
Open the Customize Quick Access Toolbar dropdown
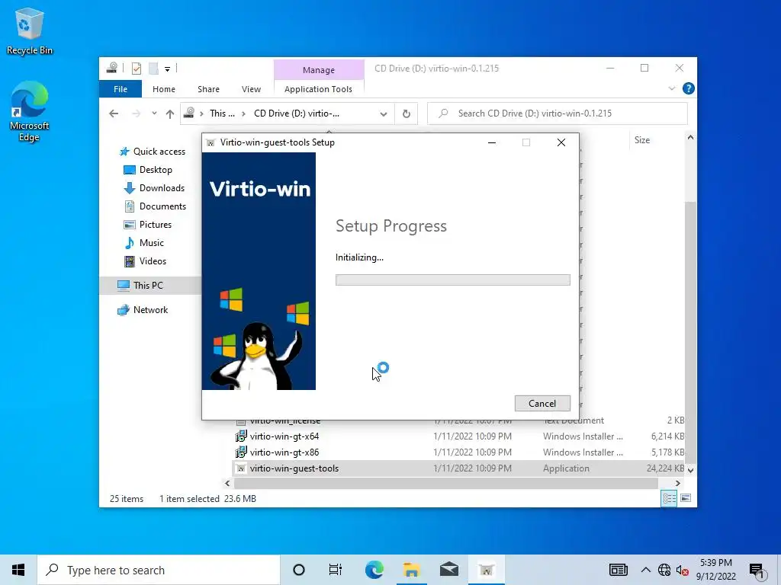[x=167, y=69]
